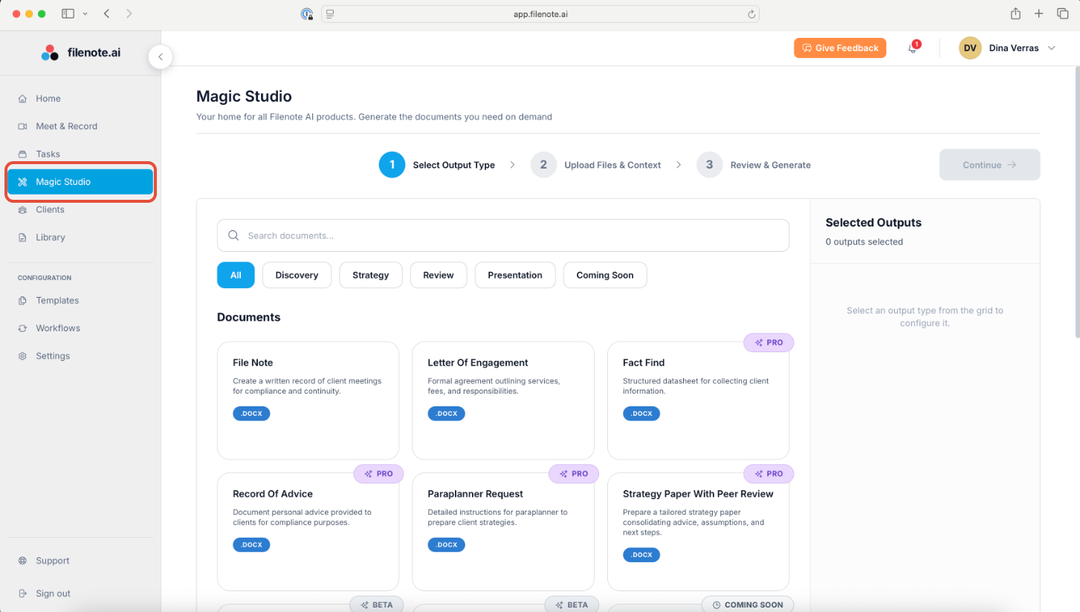The width and height of the screenshot is (1080, 612).
Task: Click the filenote.ai logo
Action: point(81,53)
